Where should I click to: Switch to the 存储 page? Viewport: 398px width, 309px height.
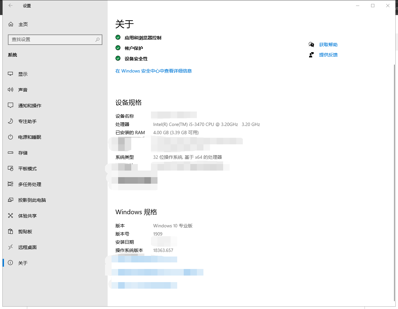(x=55, y=153)
